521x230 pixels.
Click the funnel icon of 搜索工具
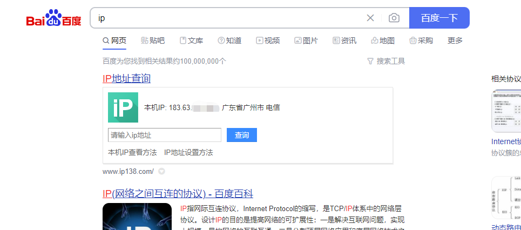370,61
